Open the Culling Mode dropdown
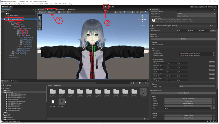This screenshot has height=124, width=219. coord(196,16)
